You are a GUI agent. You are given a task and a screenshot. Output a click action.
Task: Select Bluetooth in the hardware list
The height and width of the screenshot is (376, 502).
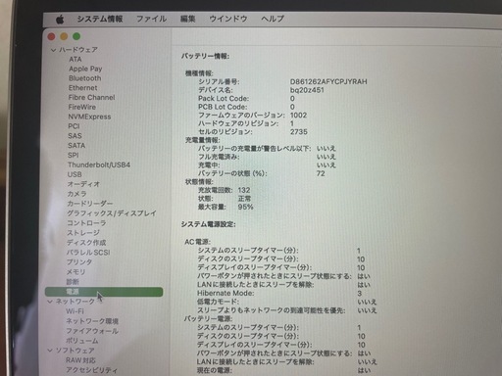coord(85,78)
